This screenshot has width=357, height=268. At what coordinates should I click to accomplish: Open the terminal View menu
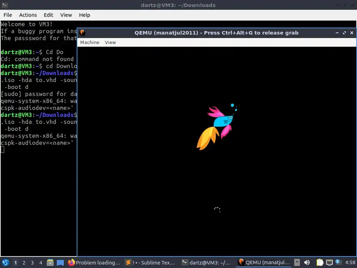(66, 15)
